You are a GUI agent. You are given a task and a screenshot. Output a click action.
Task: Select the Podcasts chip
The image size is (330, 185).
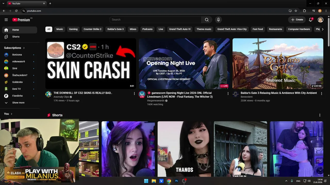point(147,29)
